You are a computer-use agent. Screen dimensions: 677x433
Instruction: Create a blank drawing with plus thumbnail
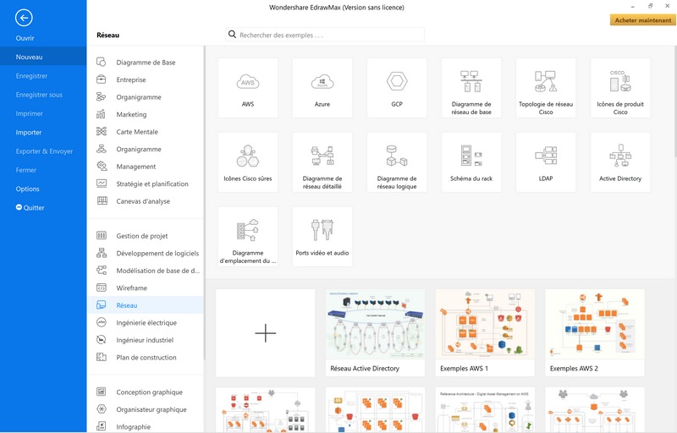click(x=265, y=332)
